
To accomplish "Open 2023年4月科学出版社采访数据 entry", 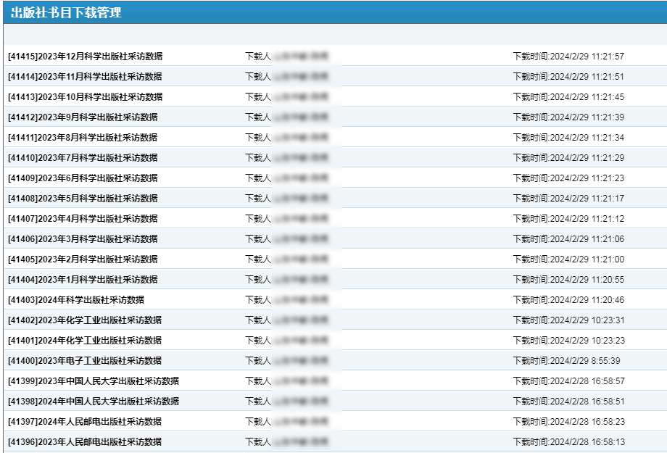I will coord(83,219).
